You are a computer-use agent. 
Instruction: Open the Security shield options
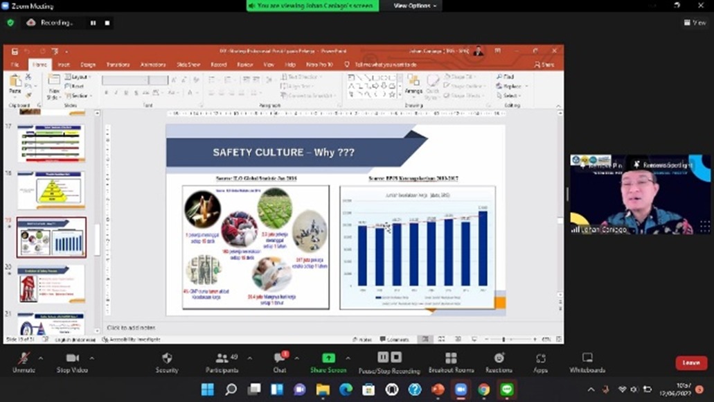pos(166,358)
